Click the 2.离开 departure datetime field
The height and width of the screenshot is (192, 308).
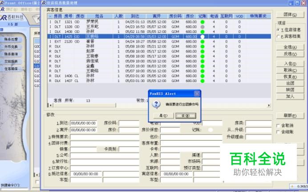pyautogui.click(x=83, y=130)
